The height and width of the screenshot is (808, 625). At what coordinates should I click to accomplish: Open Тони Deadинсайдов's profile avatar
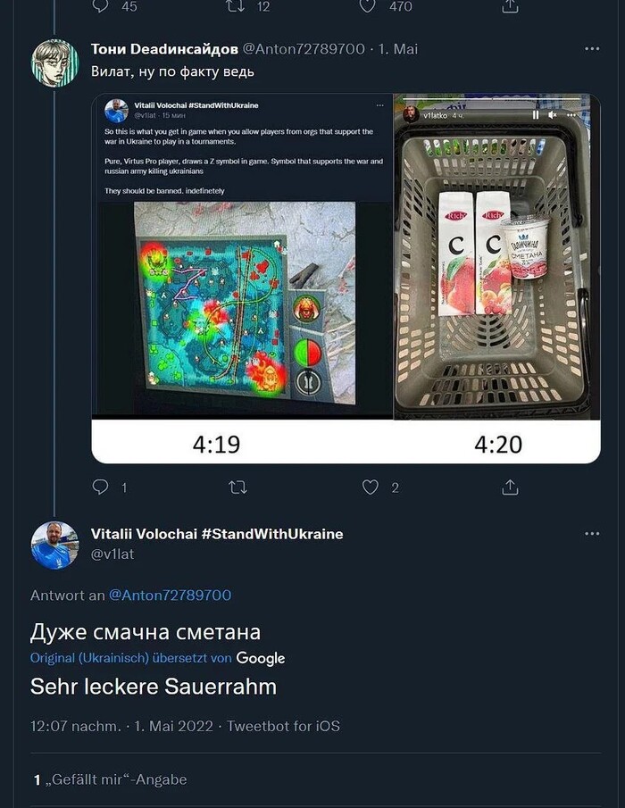point(55,63)
